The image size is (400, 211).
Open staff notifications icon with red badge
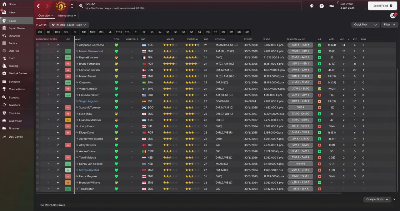pyautogui.click(x=393, y=16)
